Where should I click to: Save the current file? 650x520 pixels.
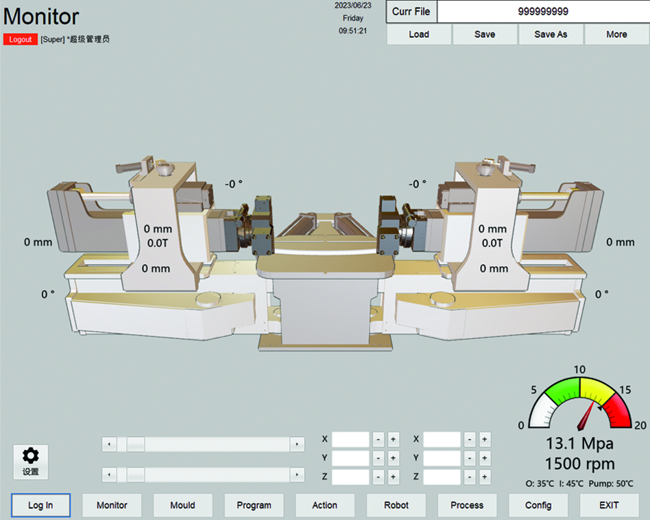point(485,34)
